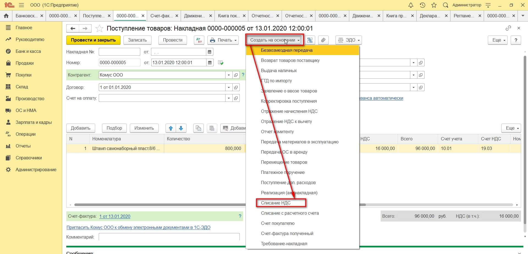This screenshot has height=254, width=528.
Task: Click the Комментарий input field
Action: (x=169, y=237)
